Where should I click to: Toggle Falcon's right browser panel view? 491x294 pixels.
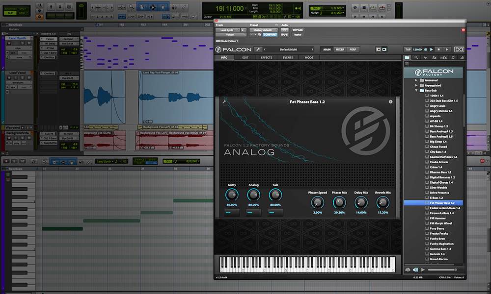pyautogui.click(x=384, y=49)
